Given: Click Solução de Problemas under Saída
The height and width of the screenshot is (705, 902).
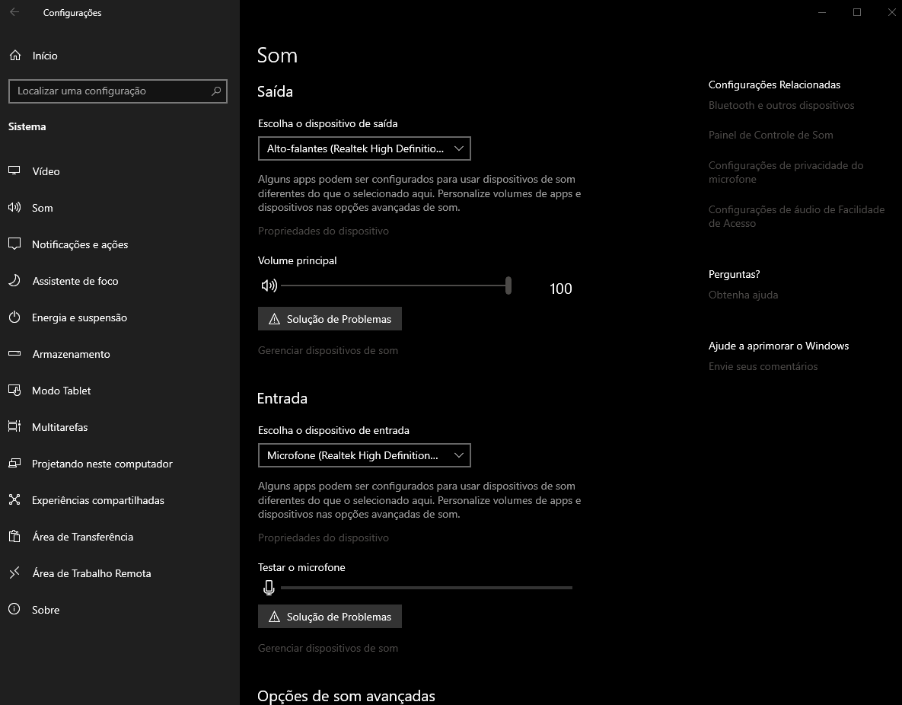Looking at the screenshot, I should [x=330, y=319].
